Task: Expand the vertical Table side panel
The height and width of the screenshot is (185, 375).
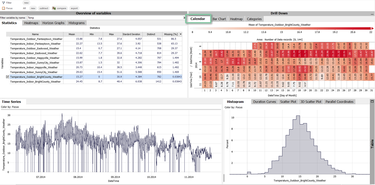Action: pyautogui.click(x=372, y=144)
